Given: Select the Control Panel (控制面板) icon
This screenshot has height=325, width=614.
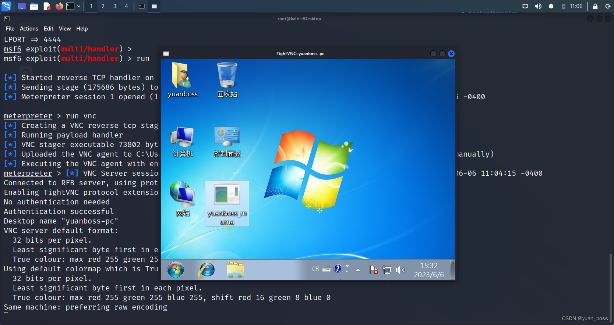Looking at the screenshot, I should 227,142.
